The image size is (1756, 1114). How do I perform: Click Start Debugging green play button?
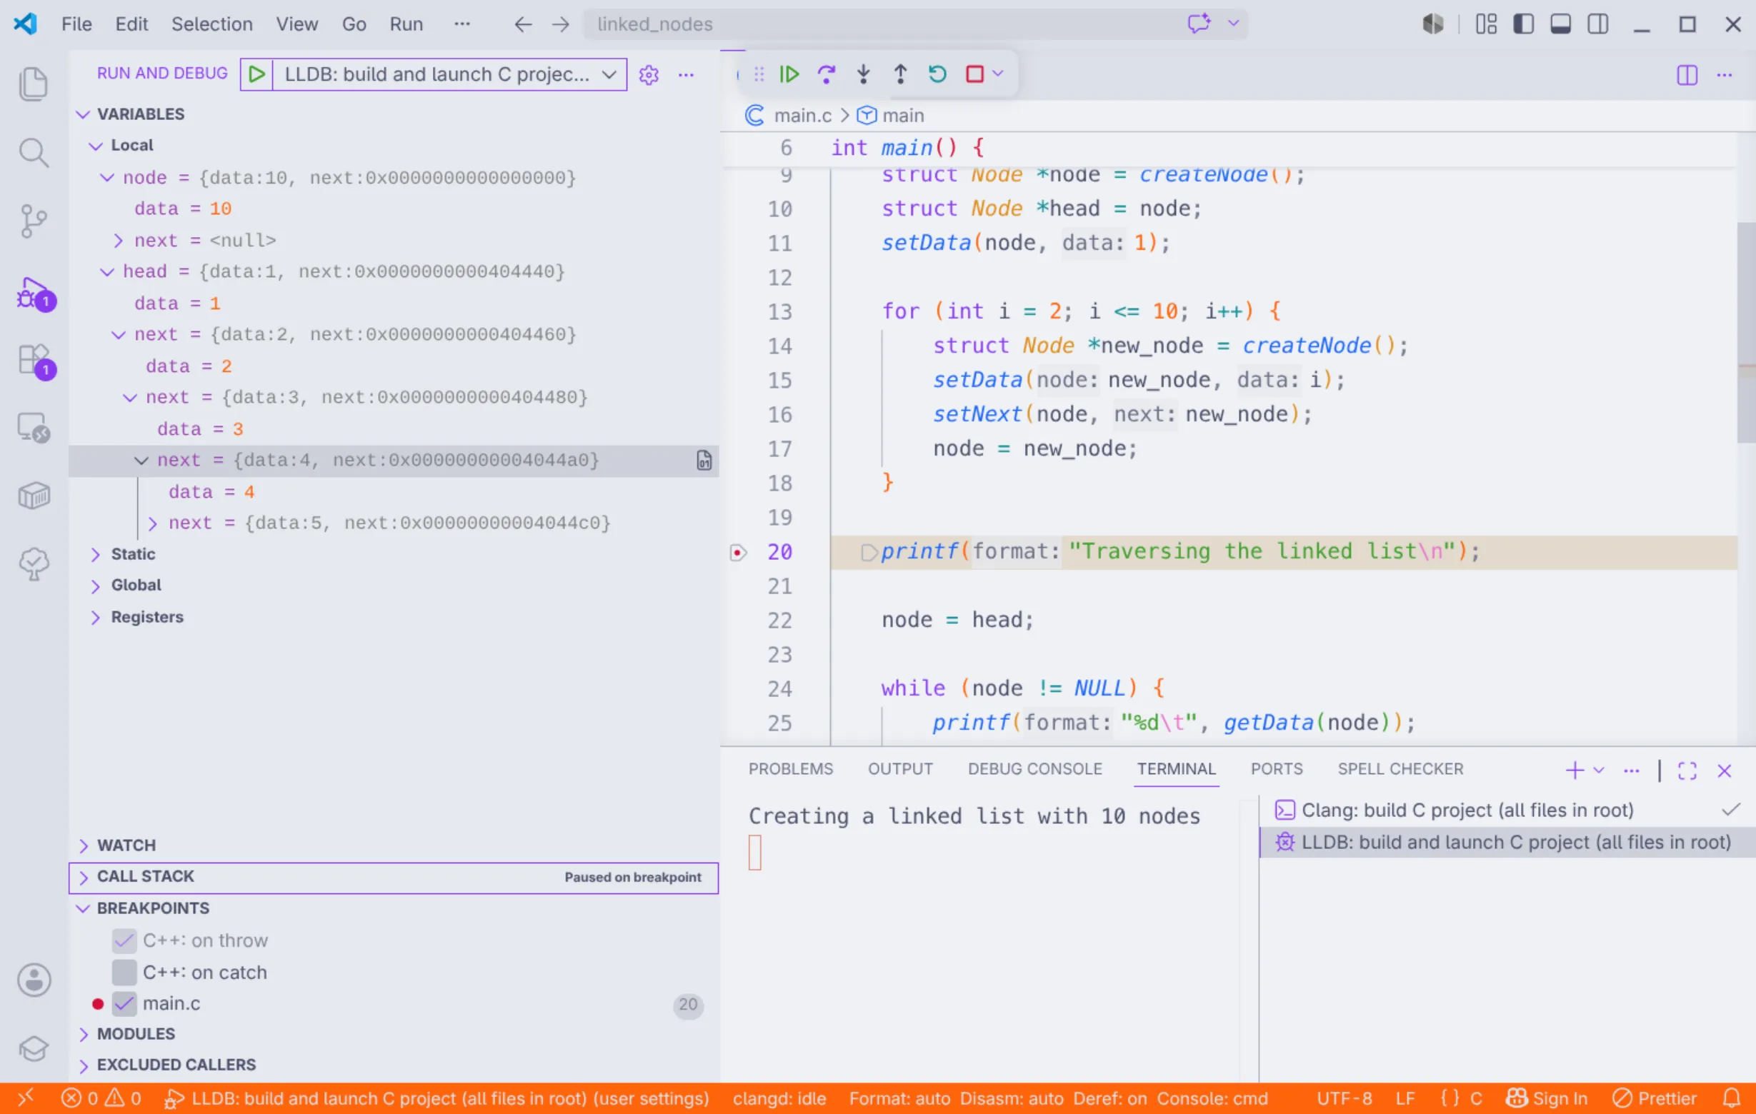point(256,74)
